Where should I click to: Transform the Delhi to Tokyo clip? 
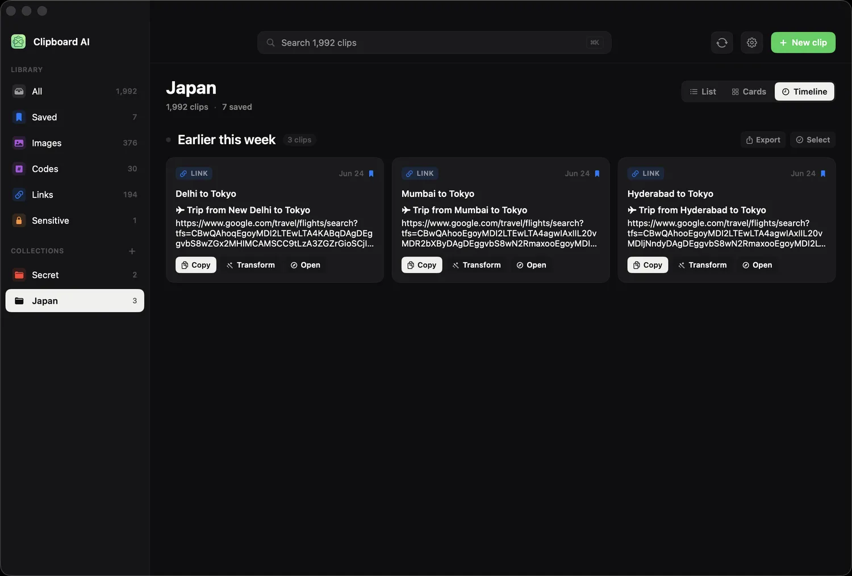tap(250, 265)
